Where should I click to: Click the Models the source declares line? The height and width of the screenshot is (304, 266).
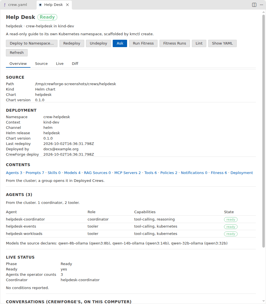[117, 243]
